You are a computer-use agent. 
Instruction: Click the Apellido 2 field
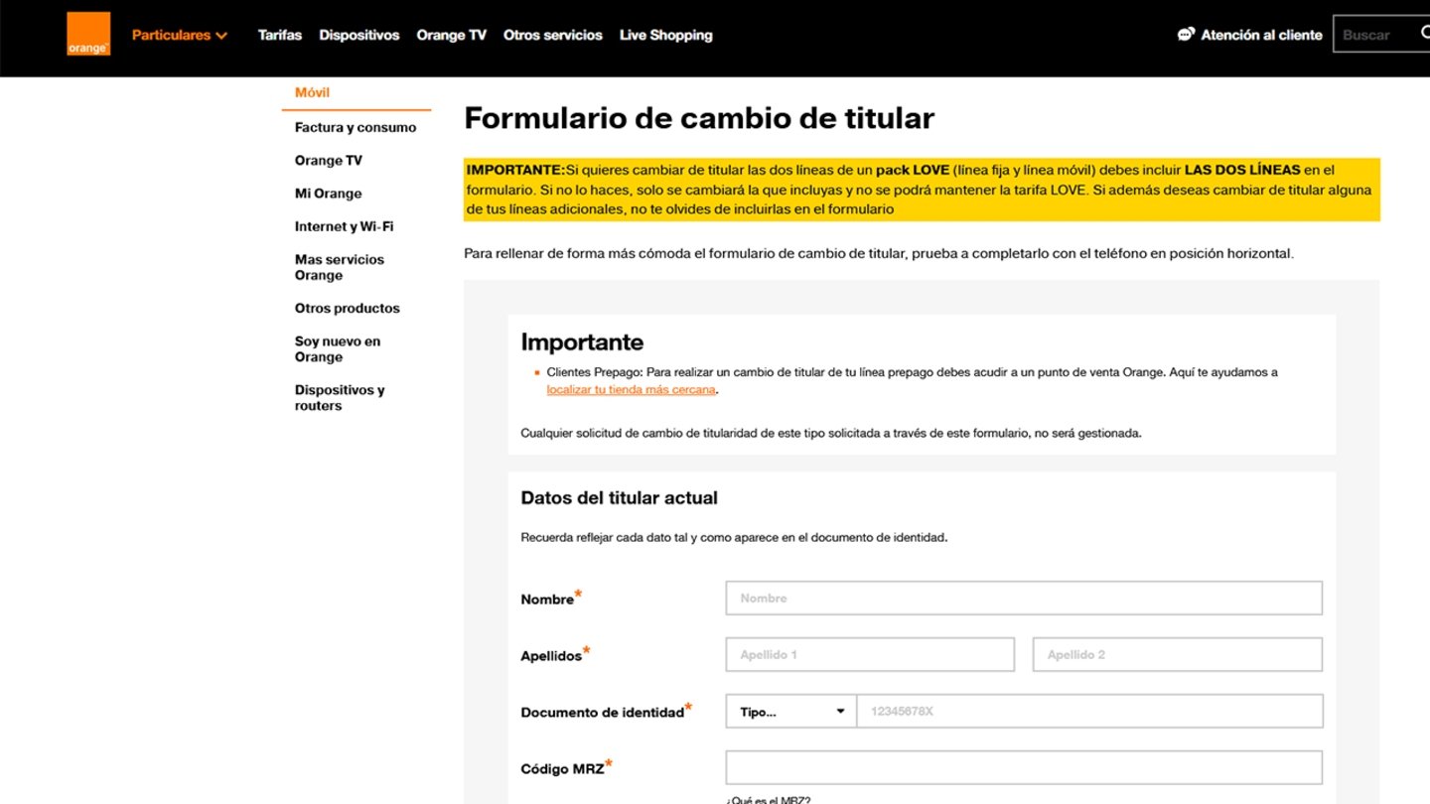[x=1178, y=654]
